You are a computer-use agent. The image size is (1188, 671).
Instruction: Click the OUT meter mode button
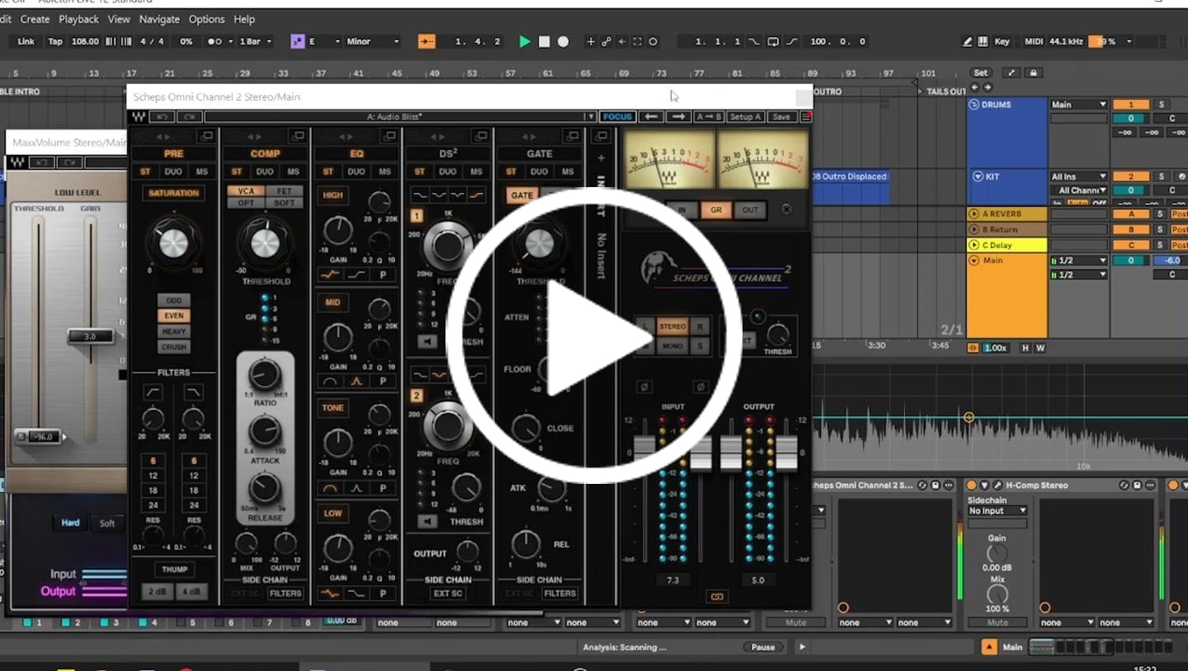pos(749,210)
